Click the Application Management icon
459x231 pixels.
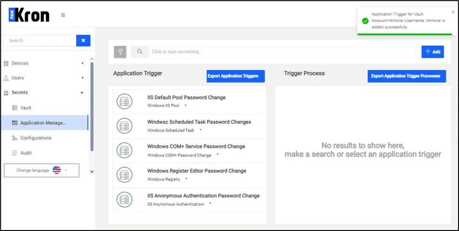pyautogui.click(x=14, y=123)
